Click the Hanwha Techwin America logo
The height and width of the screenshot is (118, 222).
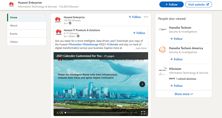[x=163, y=50]
